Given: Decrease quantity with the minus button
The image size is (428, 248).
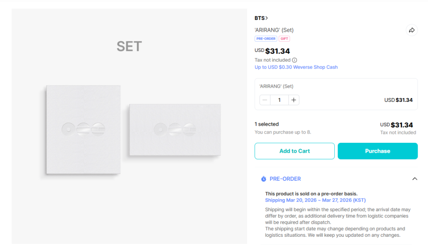Looking at the screenshot, I should coord(265,100).
